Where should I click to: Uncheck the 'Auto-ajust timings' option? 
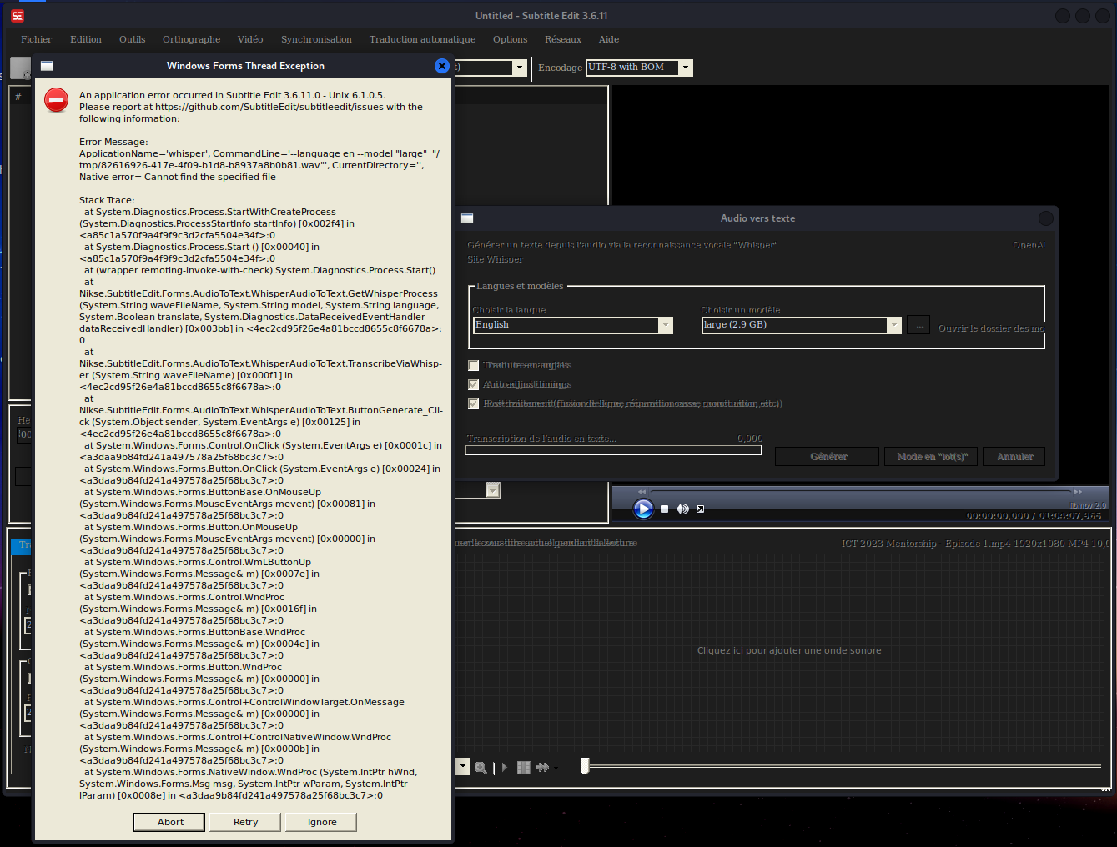point(474,384)
